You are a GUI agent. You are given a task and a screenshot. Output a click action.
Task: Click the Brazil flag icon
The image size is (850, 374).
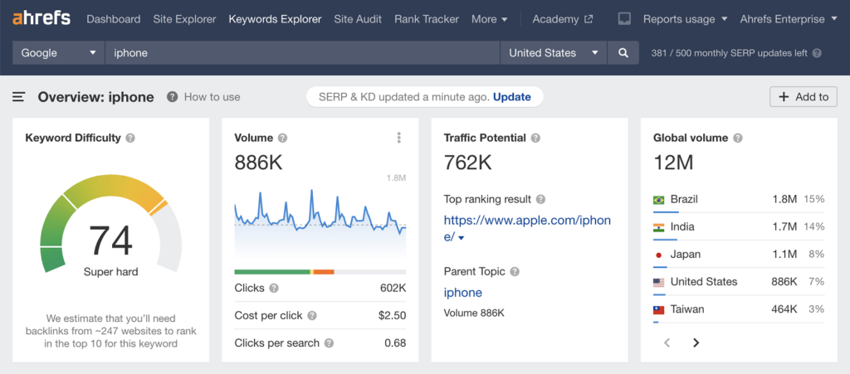tap(658, 200)
